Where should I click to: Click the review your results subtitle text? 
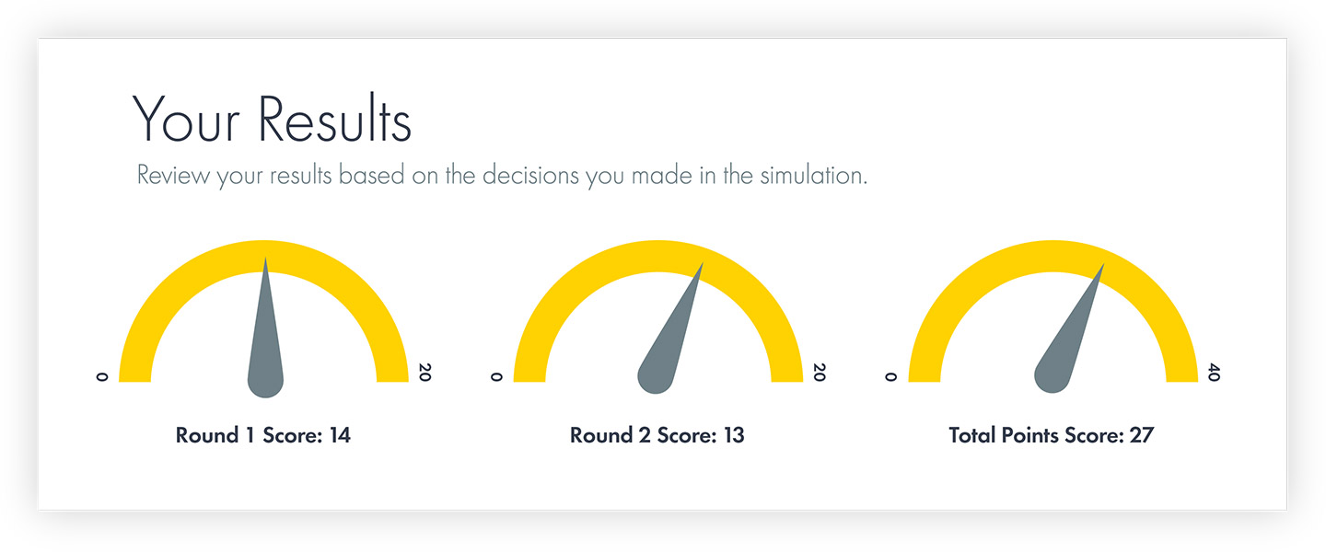pos(502,175)
